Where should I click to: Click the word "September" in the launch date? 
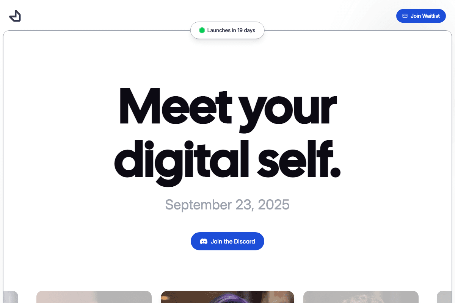point(198,205)
